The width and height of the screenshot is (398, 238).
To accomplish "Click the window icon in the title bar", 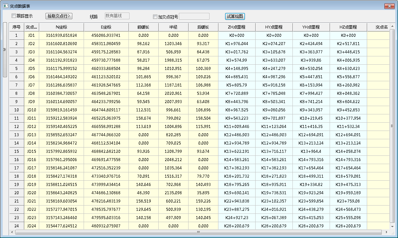I will [5, 6].
